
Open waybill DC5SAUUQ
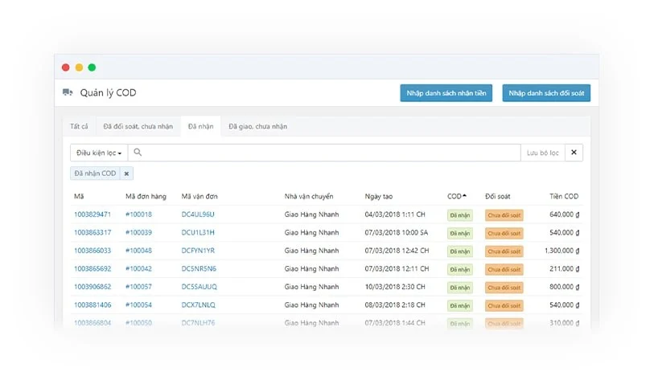pyautogui.click(x=199, y=287)
